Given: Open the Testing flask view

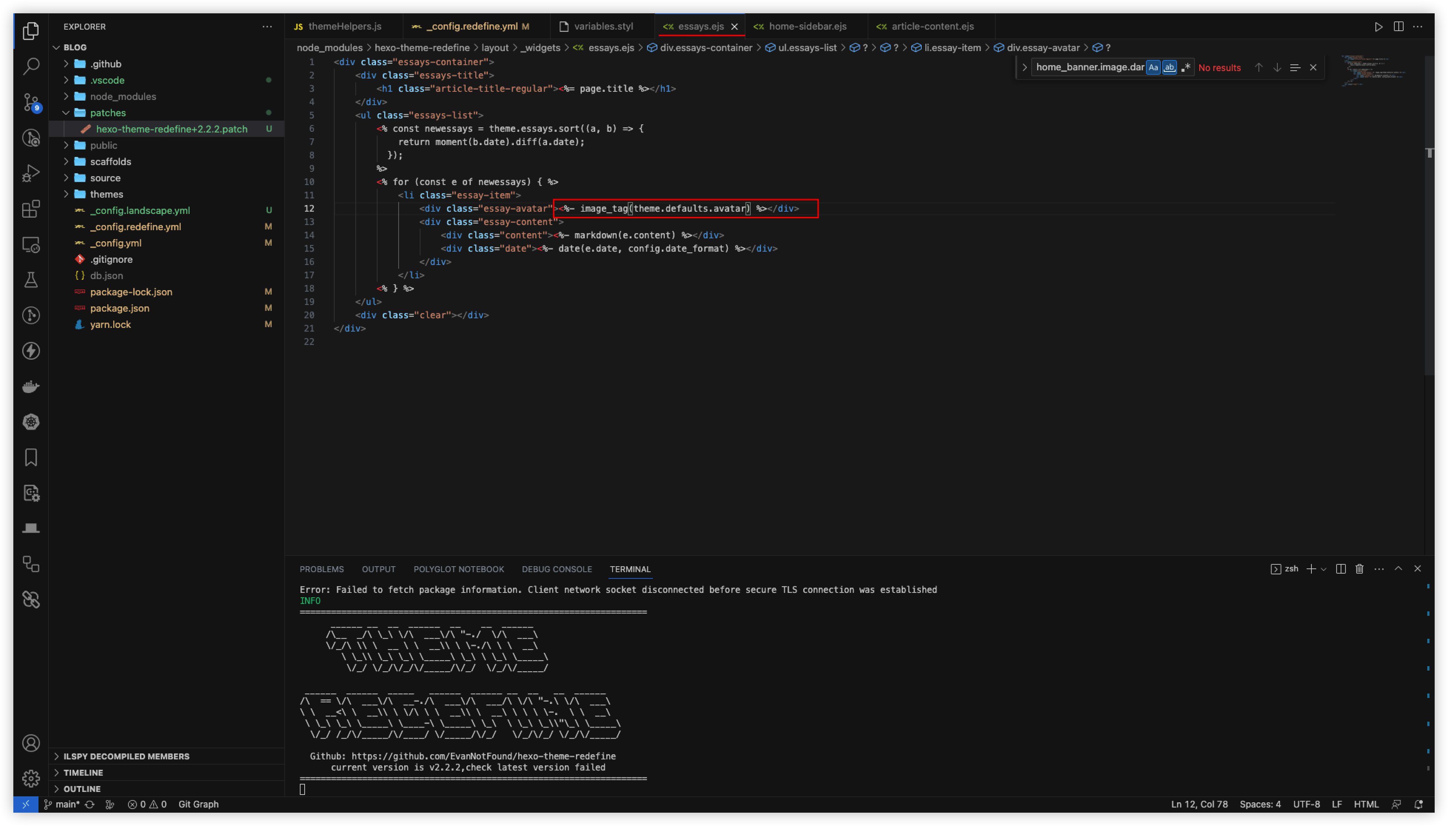Looking at the screenshot, I should coord(31,279).
